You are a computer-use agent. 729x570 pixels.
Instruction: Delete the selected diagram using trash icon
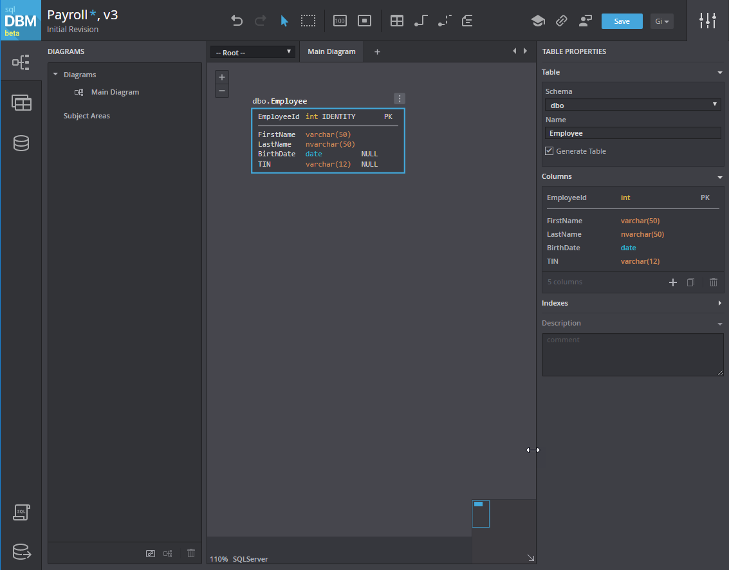[190, 553]
